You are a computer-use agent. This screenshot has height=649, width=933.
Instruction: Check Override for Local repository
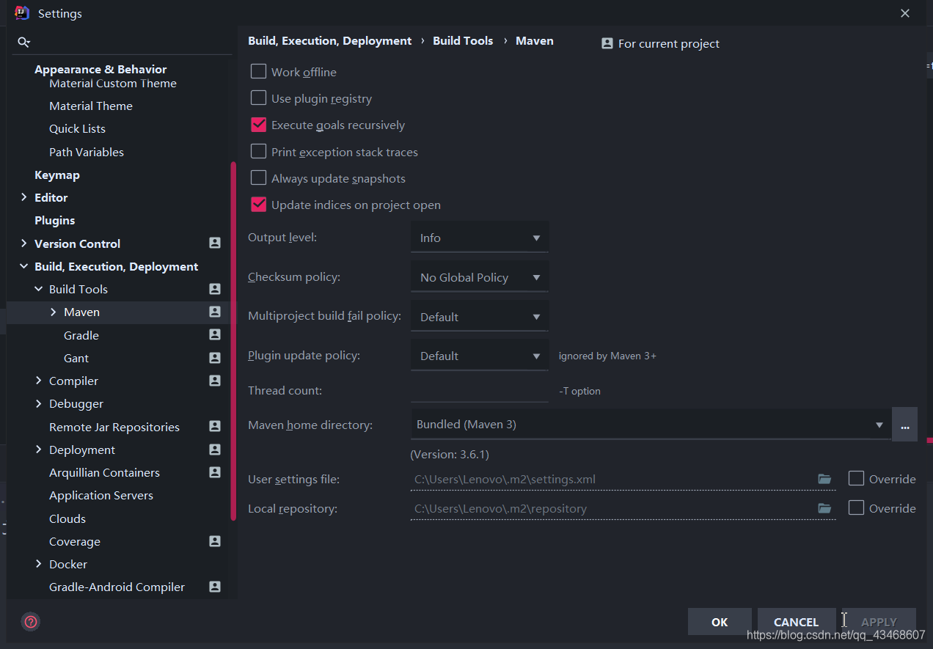(x=856, y=507)
